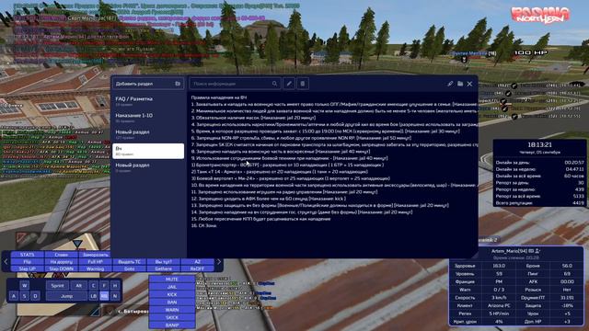Click the Всего репутации value 4419
Screen dimensions: 589x331
579,203
